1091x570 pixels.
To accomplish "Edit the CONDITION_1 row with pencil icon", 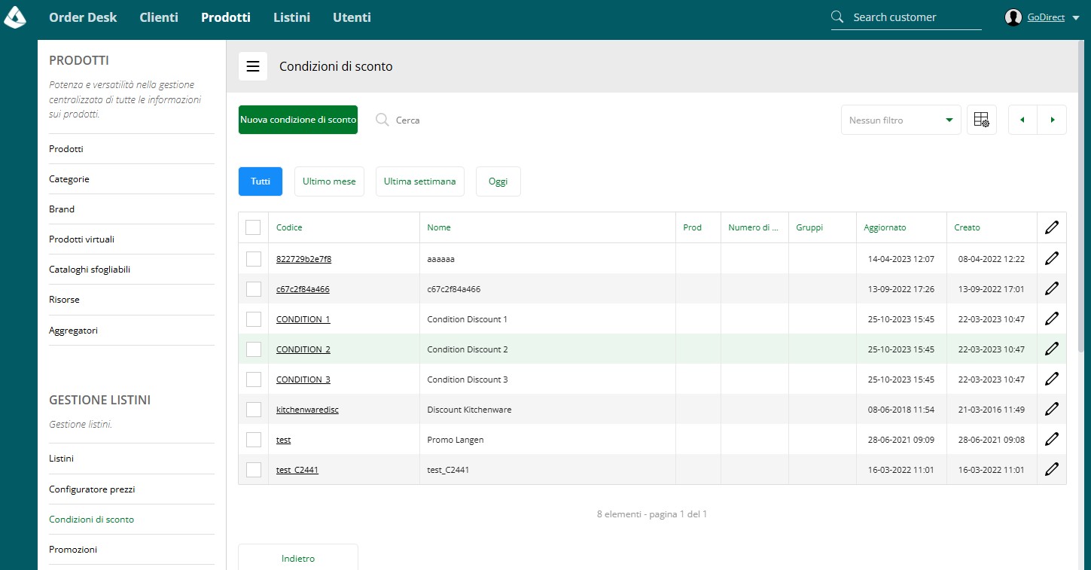I will pyautogui.click(x=1052, y=319).
